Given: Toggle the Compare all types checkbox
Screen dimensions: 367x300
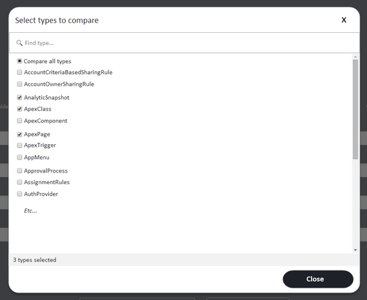Looking at the screenshot, I should point(19,61).
